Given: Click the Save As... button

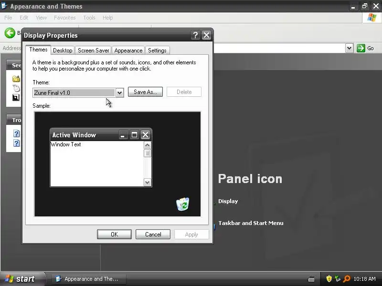Looking at the screenshot, I should click(145, 92).
